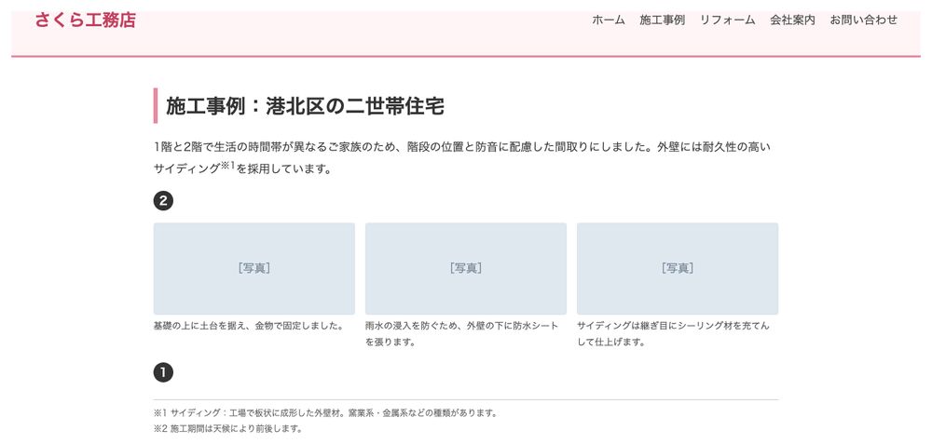Go to the ホーム menu item
Image resolution: width=932 pixels, height=444 pixels.
coord(608,20)
